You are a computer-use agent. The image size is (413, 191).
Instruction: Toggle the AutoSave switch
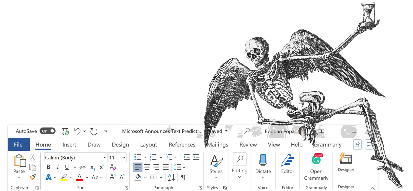[48, 131]
